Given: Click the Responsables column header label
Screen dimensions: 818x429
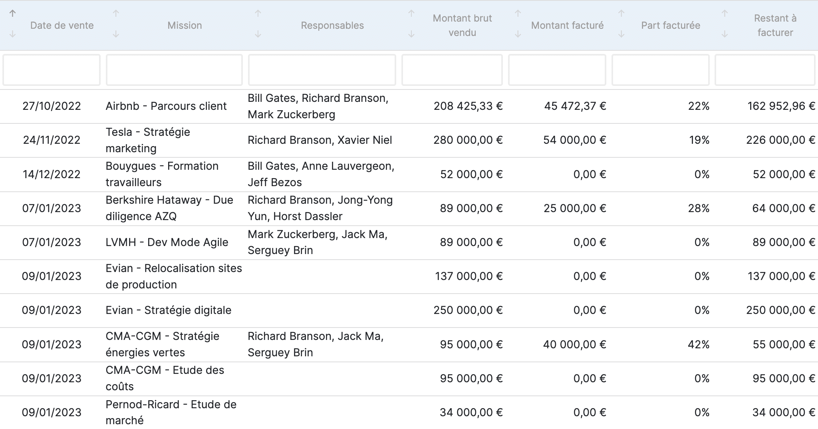Looking at the screenshot, I should click(332, 26).
